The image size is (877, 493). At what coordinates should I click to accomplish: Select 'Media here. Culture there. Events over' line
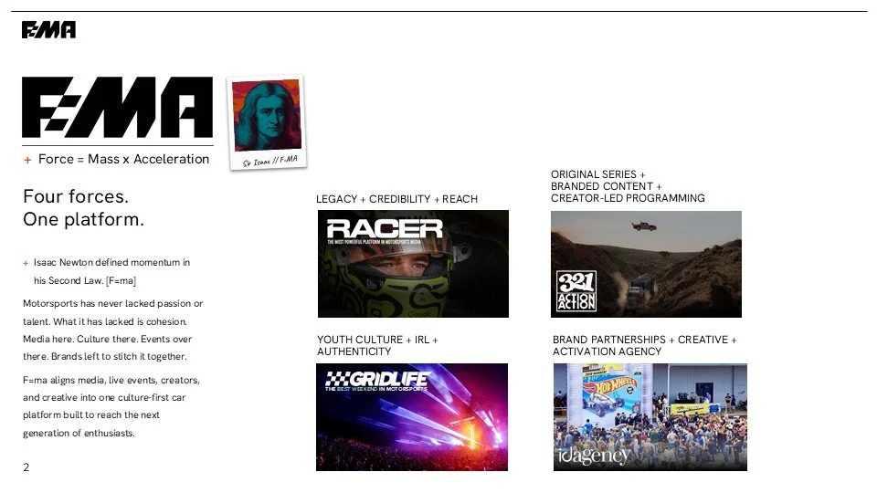click(x=108, y=339)
